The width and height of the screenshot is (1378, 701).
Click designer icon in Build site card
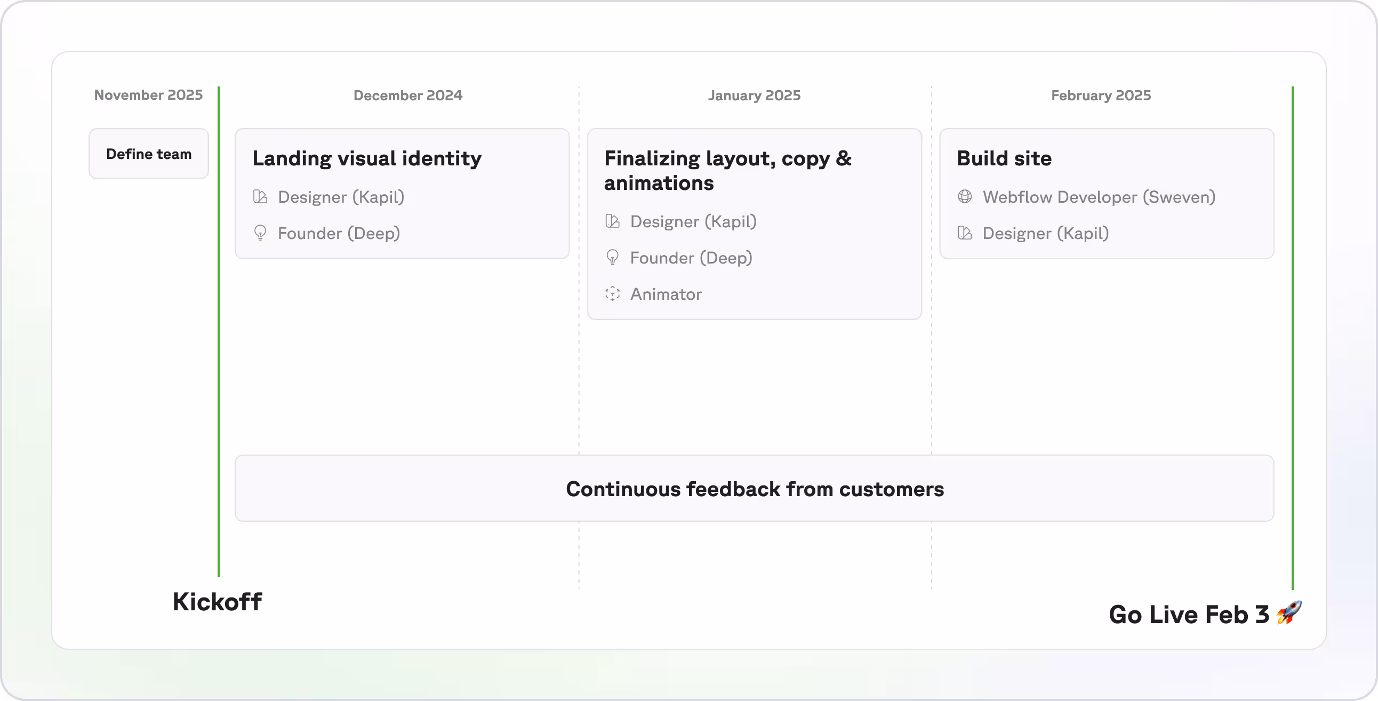click(x=965, y=233)
